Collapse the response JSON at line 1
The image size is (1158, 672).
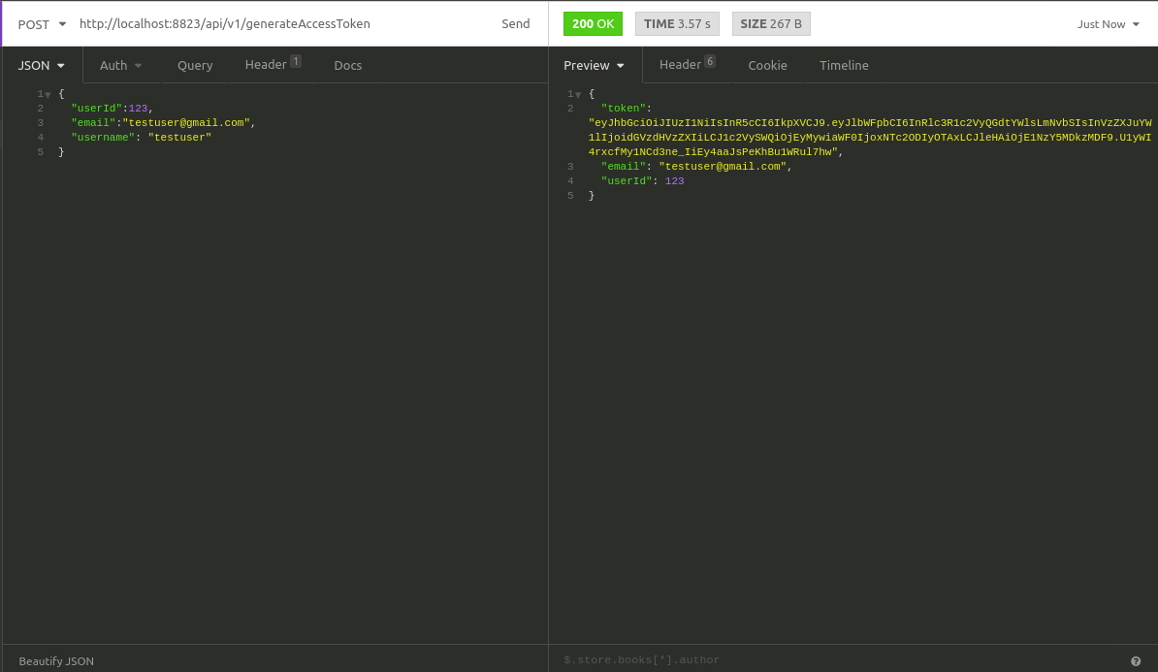pyautogui.click(x=577, y=93)
